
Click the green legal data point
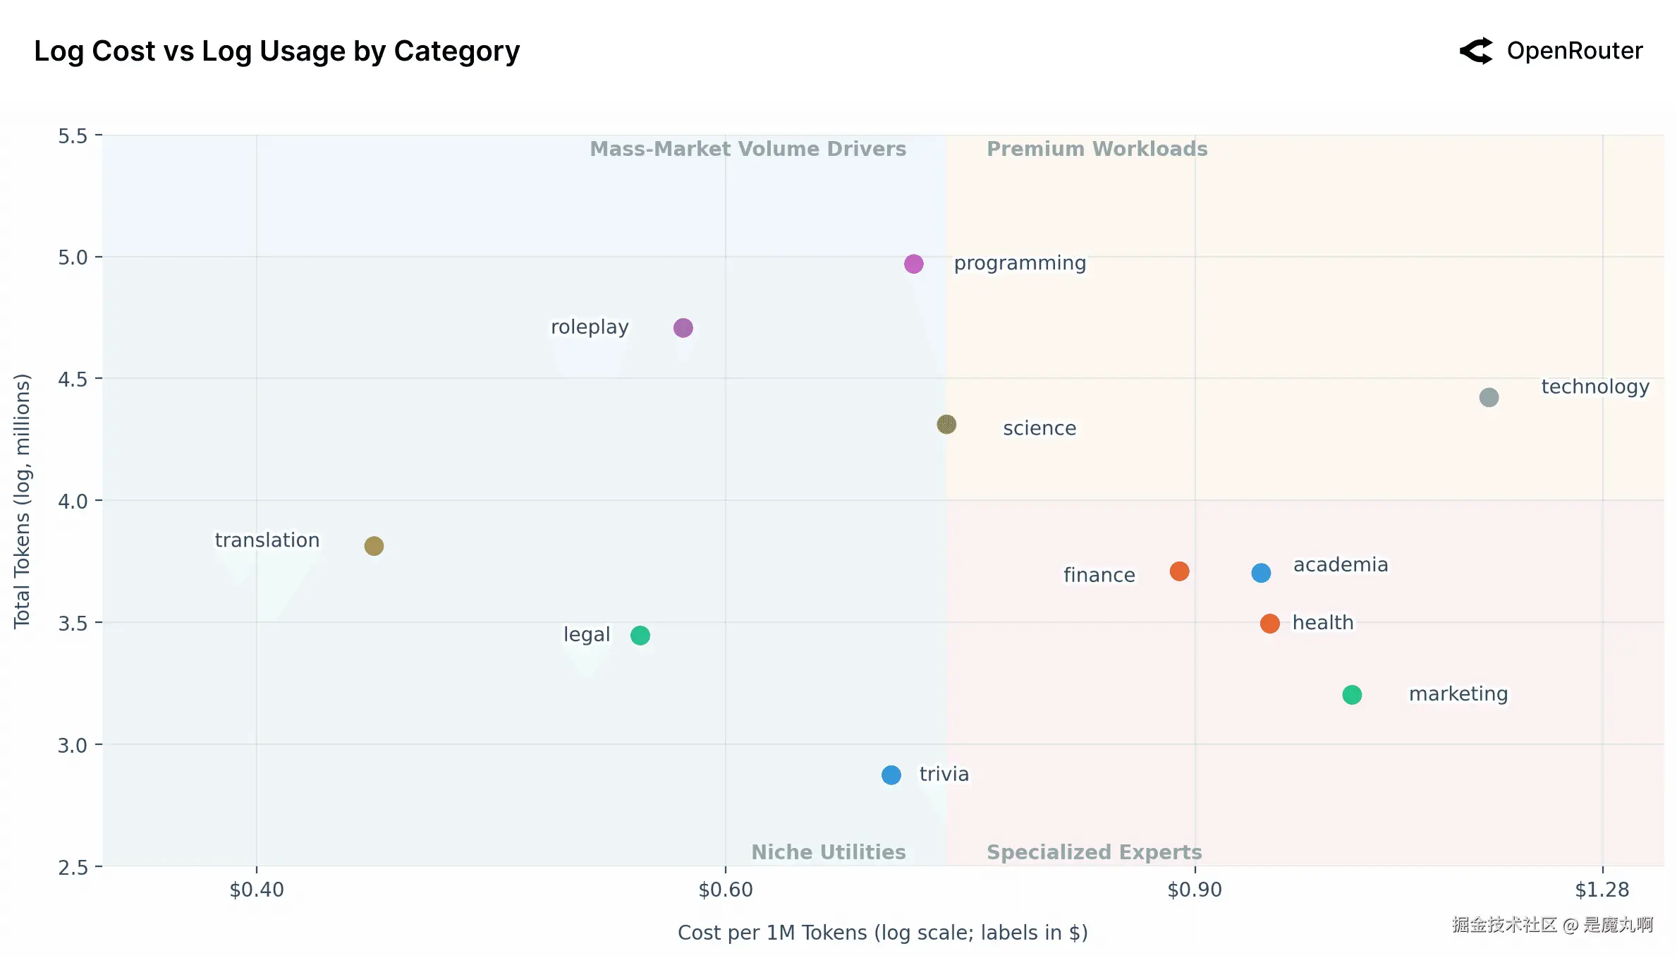click(640, 636)
